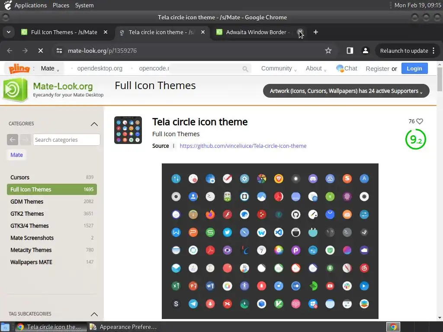This screenshot has height=332, width=443.
Task: Open the Chrome three-dot menu
Action: coord(433,51)
